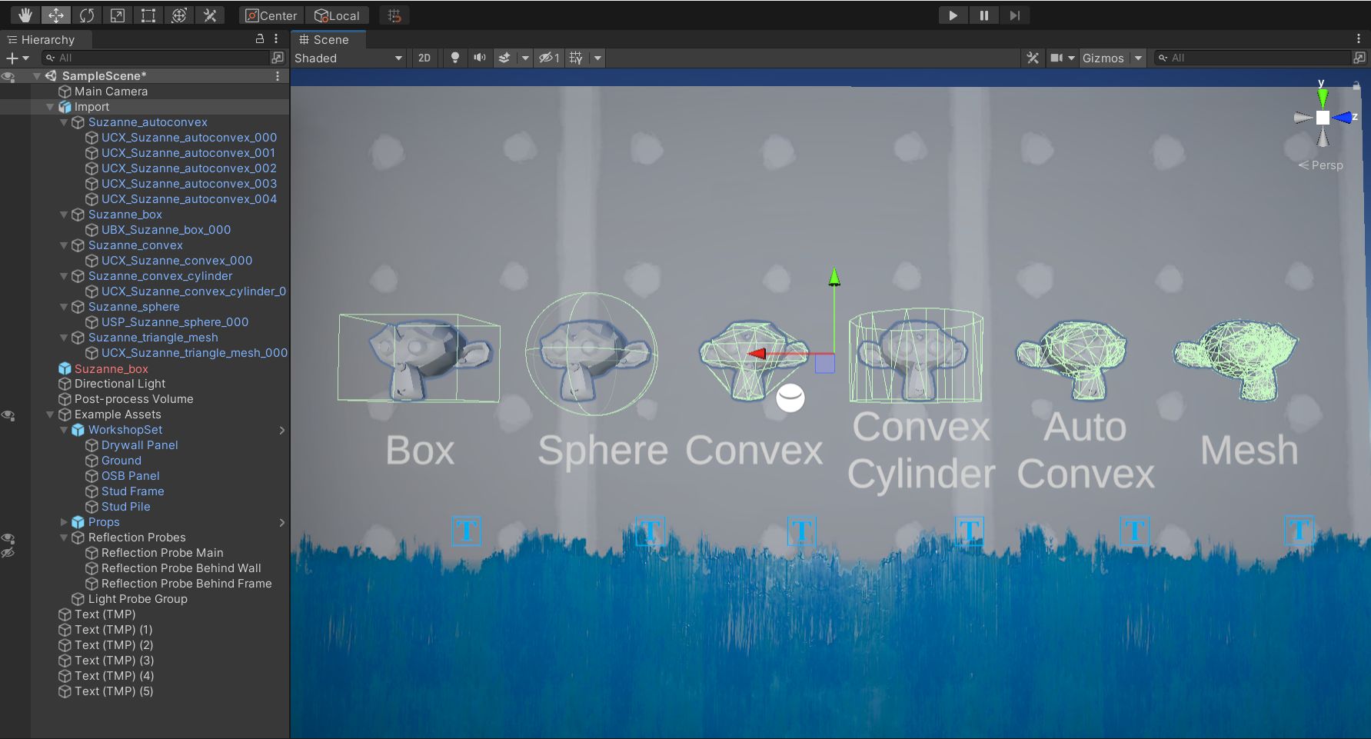This screenshot has width=1371, height=739.
Task: Toggle scene lighting with the lightbulb icon
Action: point(455,58)
